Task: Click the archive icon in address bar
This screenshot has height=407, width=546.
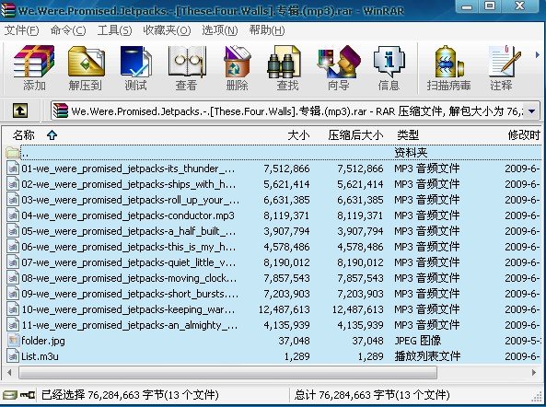Action: (61, 111)
